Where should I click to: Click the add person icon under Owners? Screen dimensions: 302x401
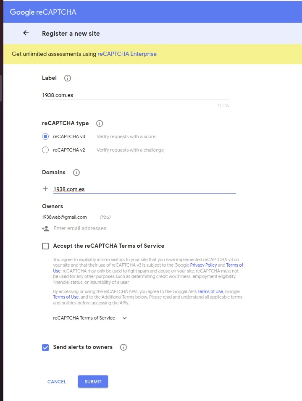(45, 228)
